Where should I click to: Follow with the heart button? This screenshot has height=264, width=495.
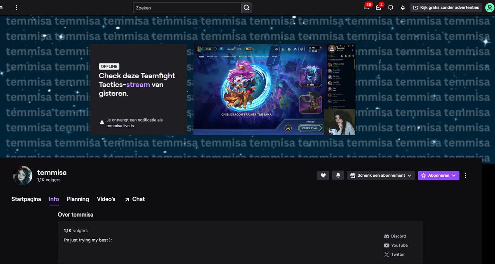point(323,175)
